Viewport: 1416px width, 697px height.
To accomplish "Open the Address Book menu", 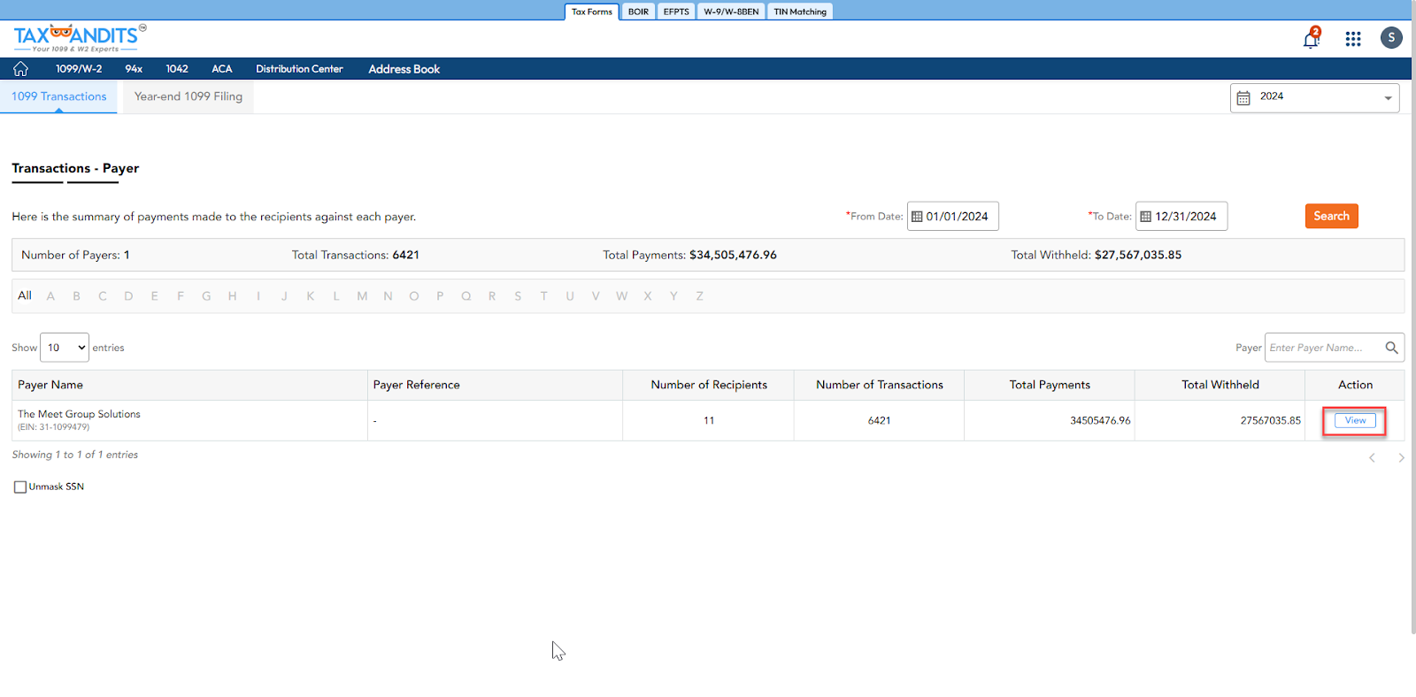I will tap(404, 69).
